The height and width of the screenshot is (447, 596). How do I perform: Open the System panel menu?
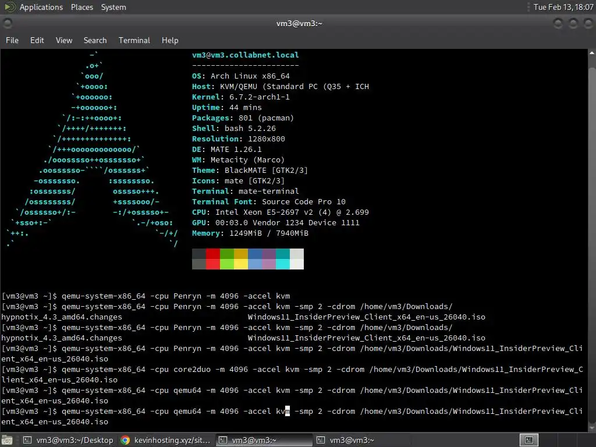pos(113,7)
